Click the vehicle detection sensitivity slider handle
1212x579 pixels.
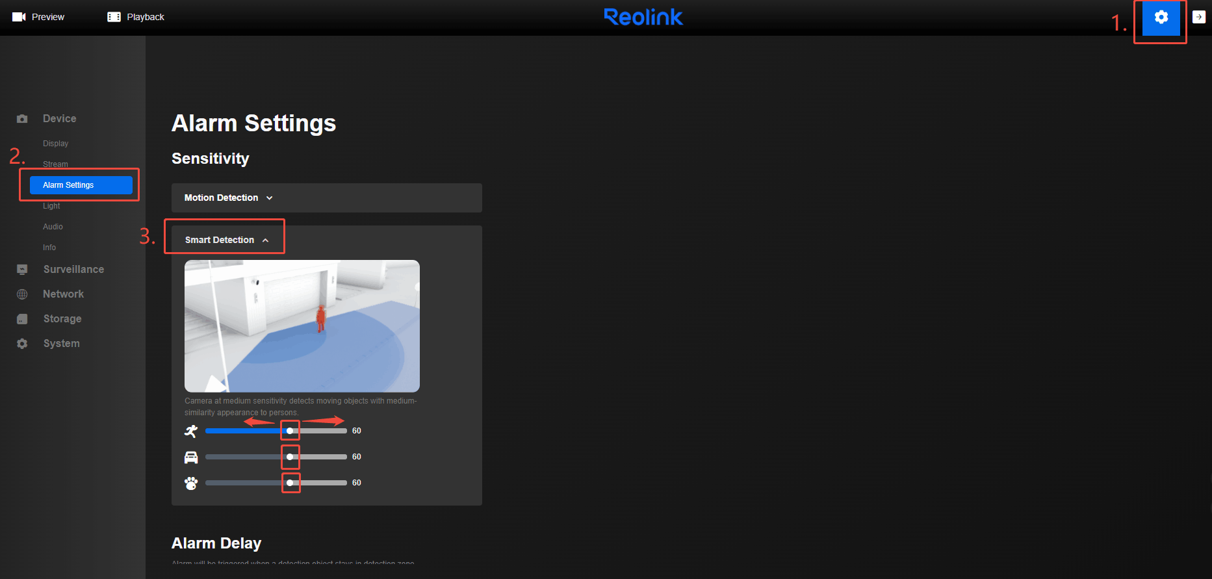coord(290,457)
